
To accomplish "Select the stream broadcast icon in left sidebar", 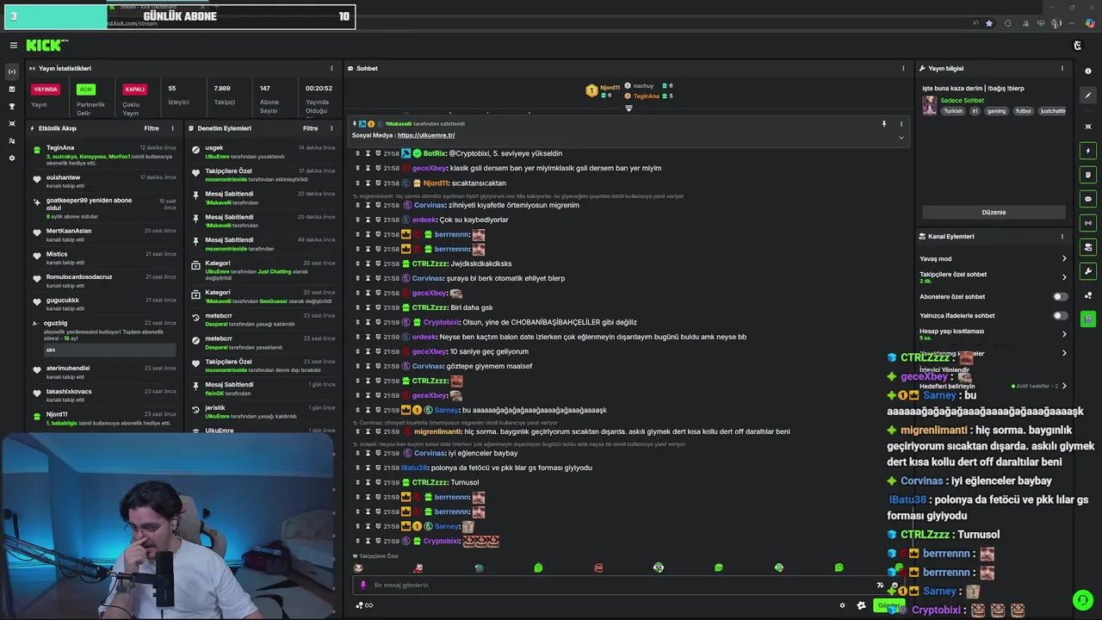I will [x=12, y=71].
